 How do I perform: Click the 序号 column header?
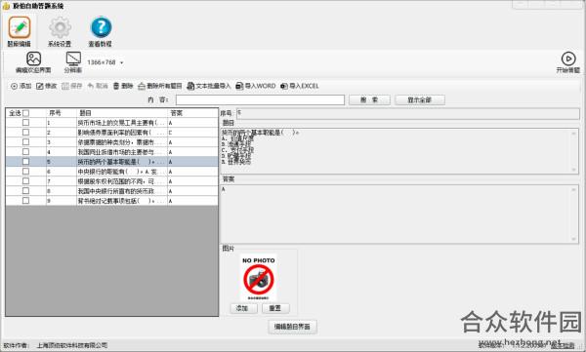[62, 113]
